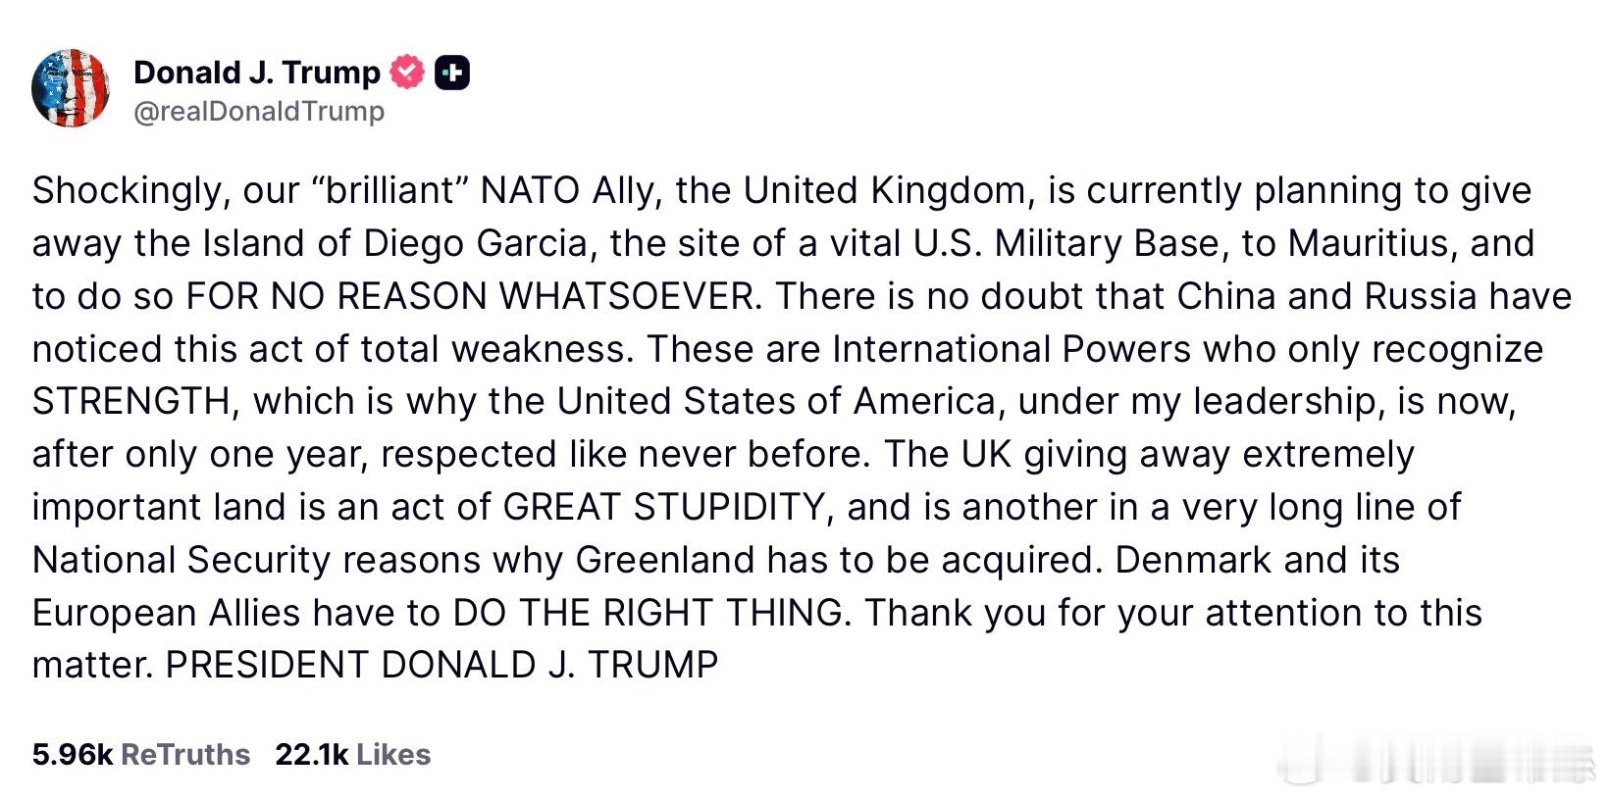Image resolution: width=1609 pixels, height=801 pixels.
Task: Click the word "Mauritius" in the post
Action: 1368,243
